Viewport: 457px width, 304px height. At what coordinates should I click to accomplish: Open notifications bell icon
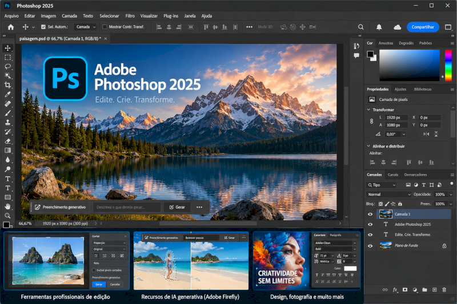(379, 27)
